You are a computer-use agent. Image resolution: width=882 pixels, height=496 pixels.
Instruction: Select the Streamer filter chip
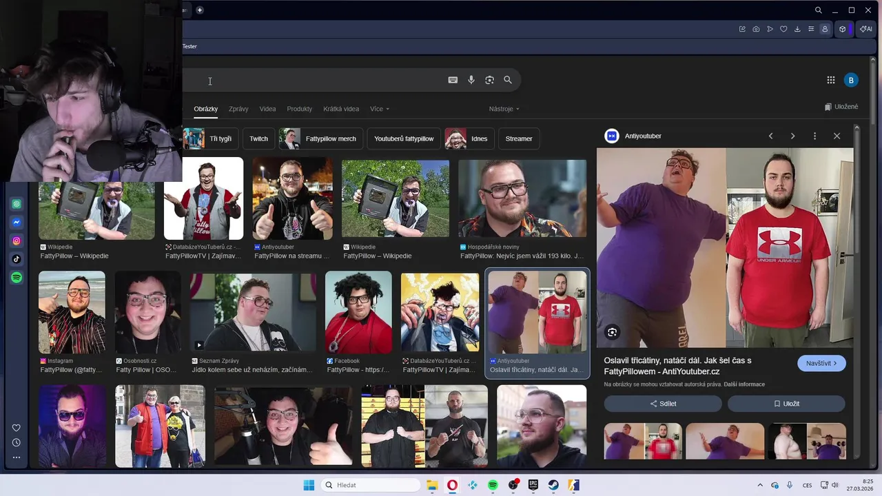519,138
